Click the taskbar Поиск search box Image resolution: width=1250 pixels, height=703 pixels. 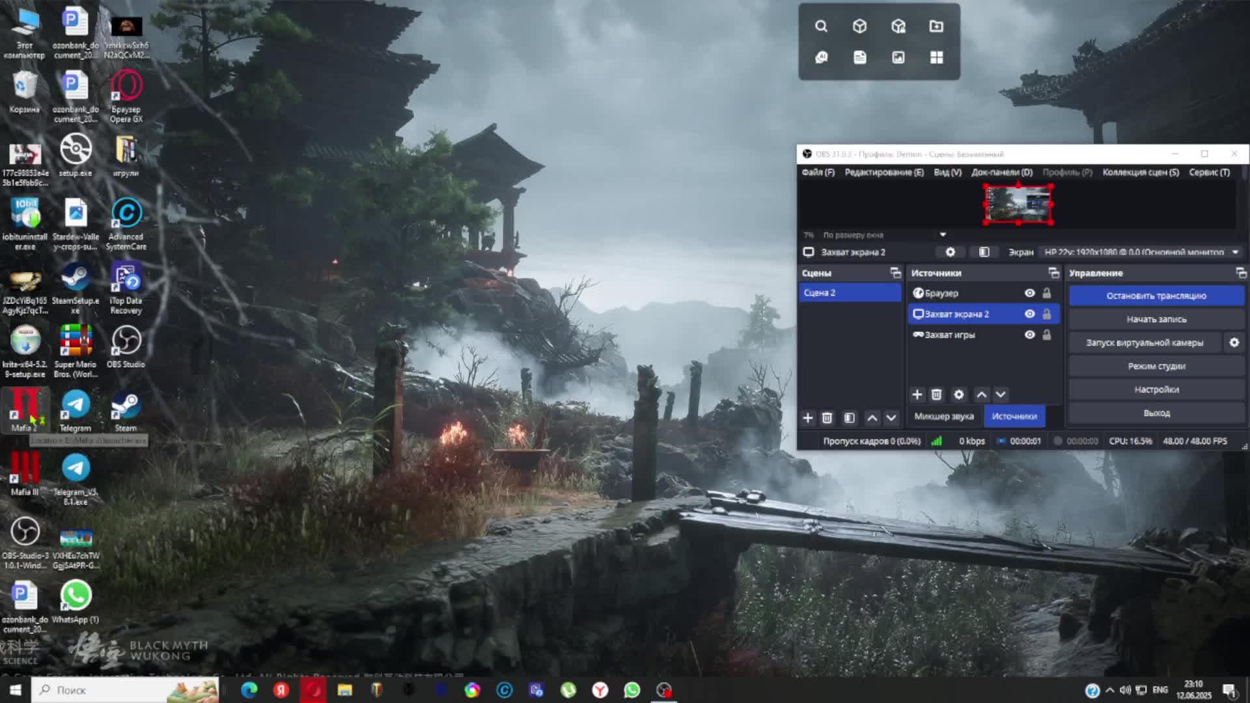coord(125,690)
